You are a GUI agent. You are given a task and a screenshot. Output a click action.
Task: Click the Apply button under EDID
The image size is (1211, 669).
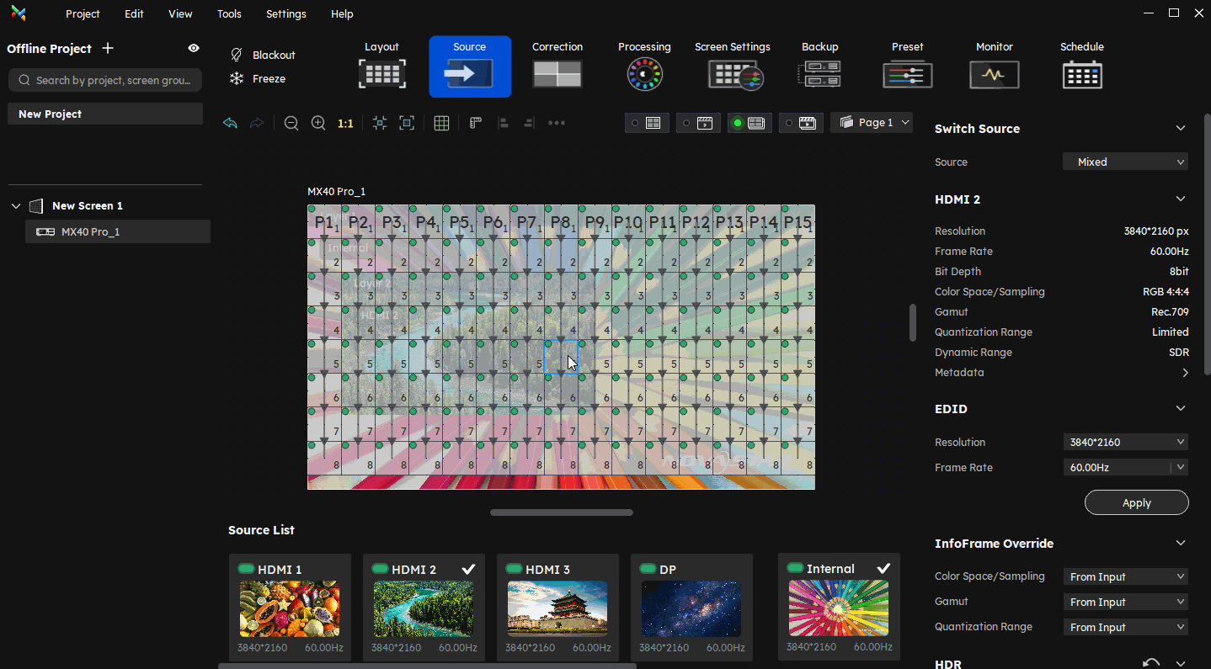click(1136, 502)
